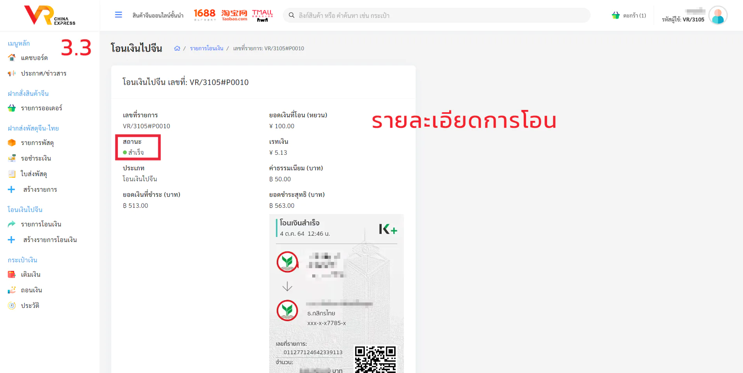Select ถอนเงิน in the wallet section

[x=31, y=290]
